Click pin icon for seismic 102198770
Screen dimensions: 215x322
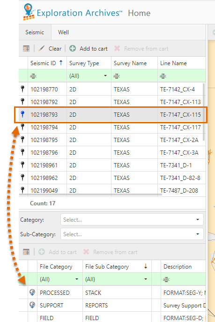(22, 89)
